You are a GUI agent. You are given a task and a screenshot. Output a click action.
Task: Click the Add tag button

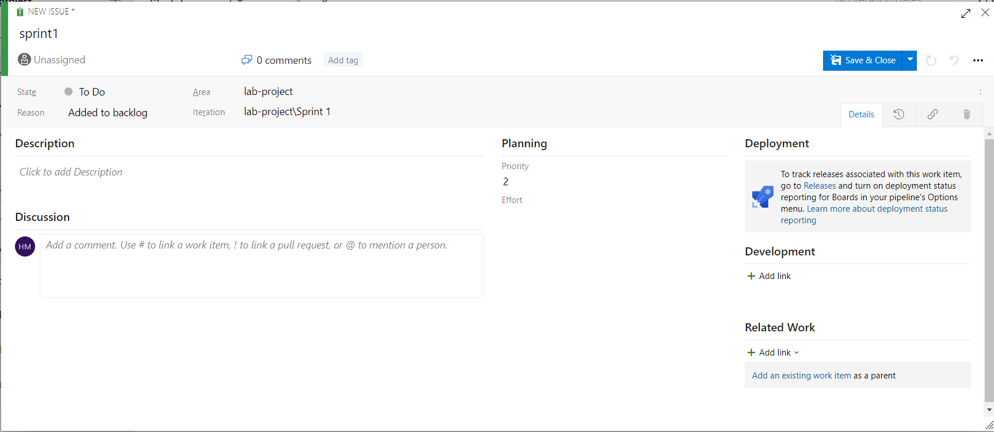343,60
